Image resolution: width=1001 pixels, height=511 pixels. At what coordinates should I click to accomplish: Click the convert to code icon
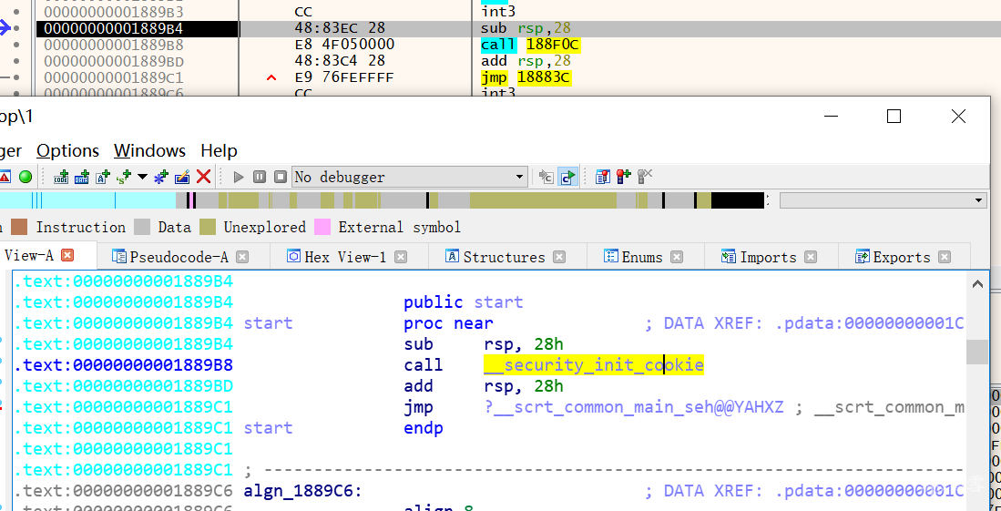[x=61, y=177]
